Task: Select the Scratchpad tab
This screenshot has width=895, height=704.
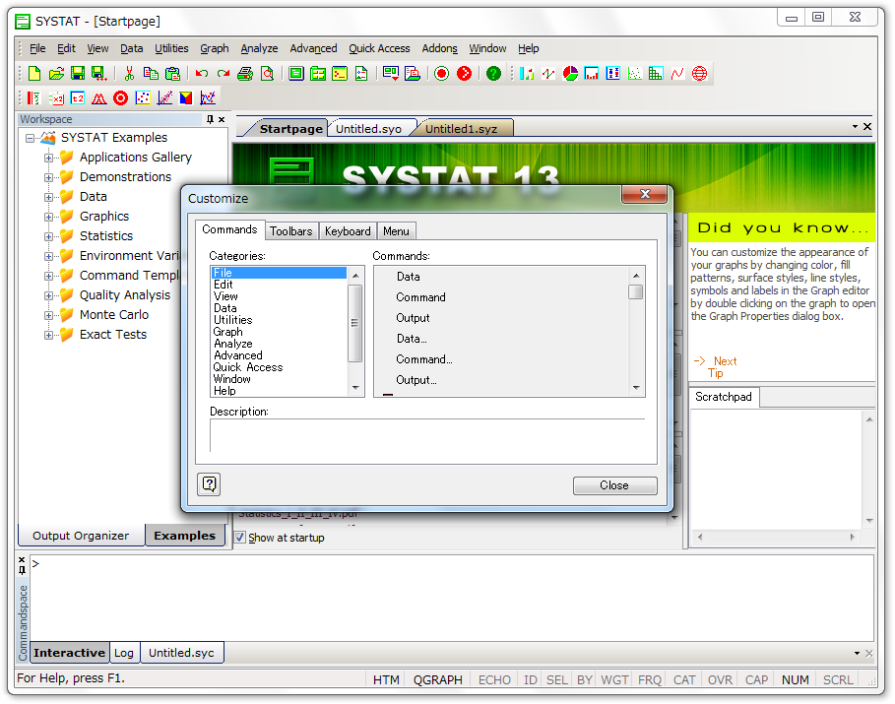Action: (x=724, y=397)
